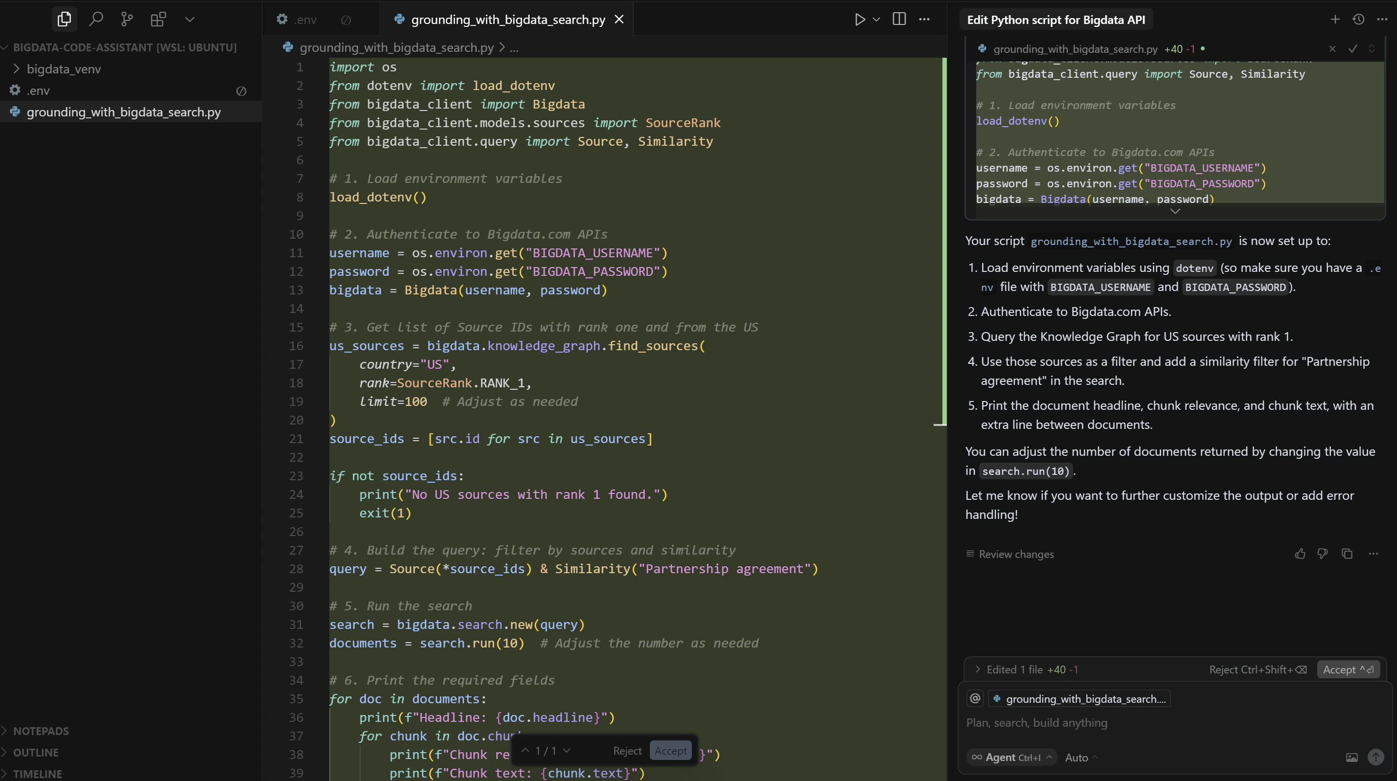Expand the OUTLINE section
Viewport: 1397px width, 781px height.
(x=36, y=752)
